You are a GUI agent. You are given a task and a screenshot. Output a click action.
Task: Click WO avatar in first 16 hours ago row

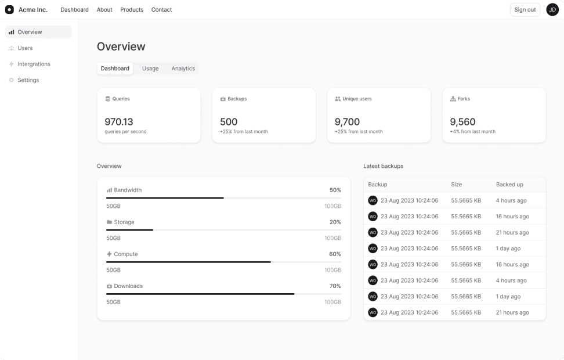tap(373, 217)
